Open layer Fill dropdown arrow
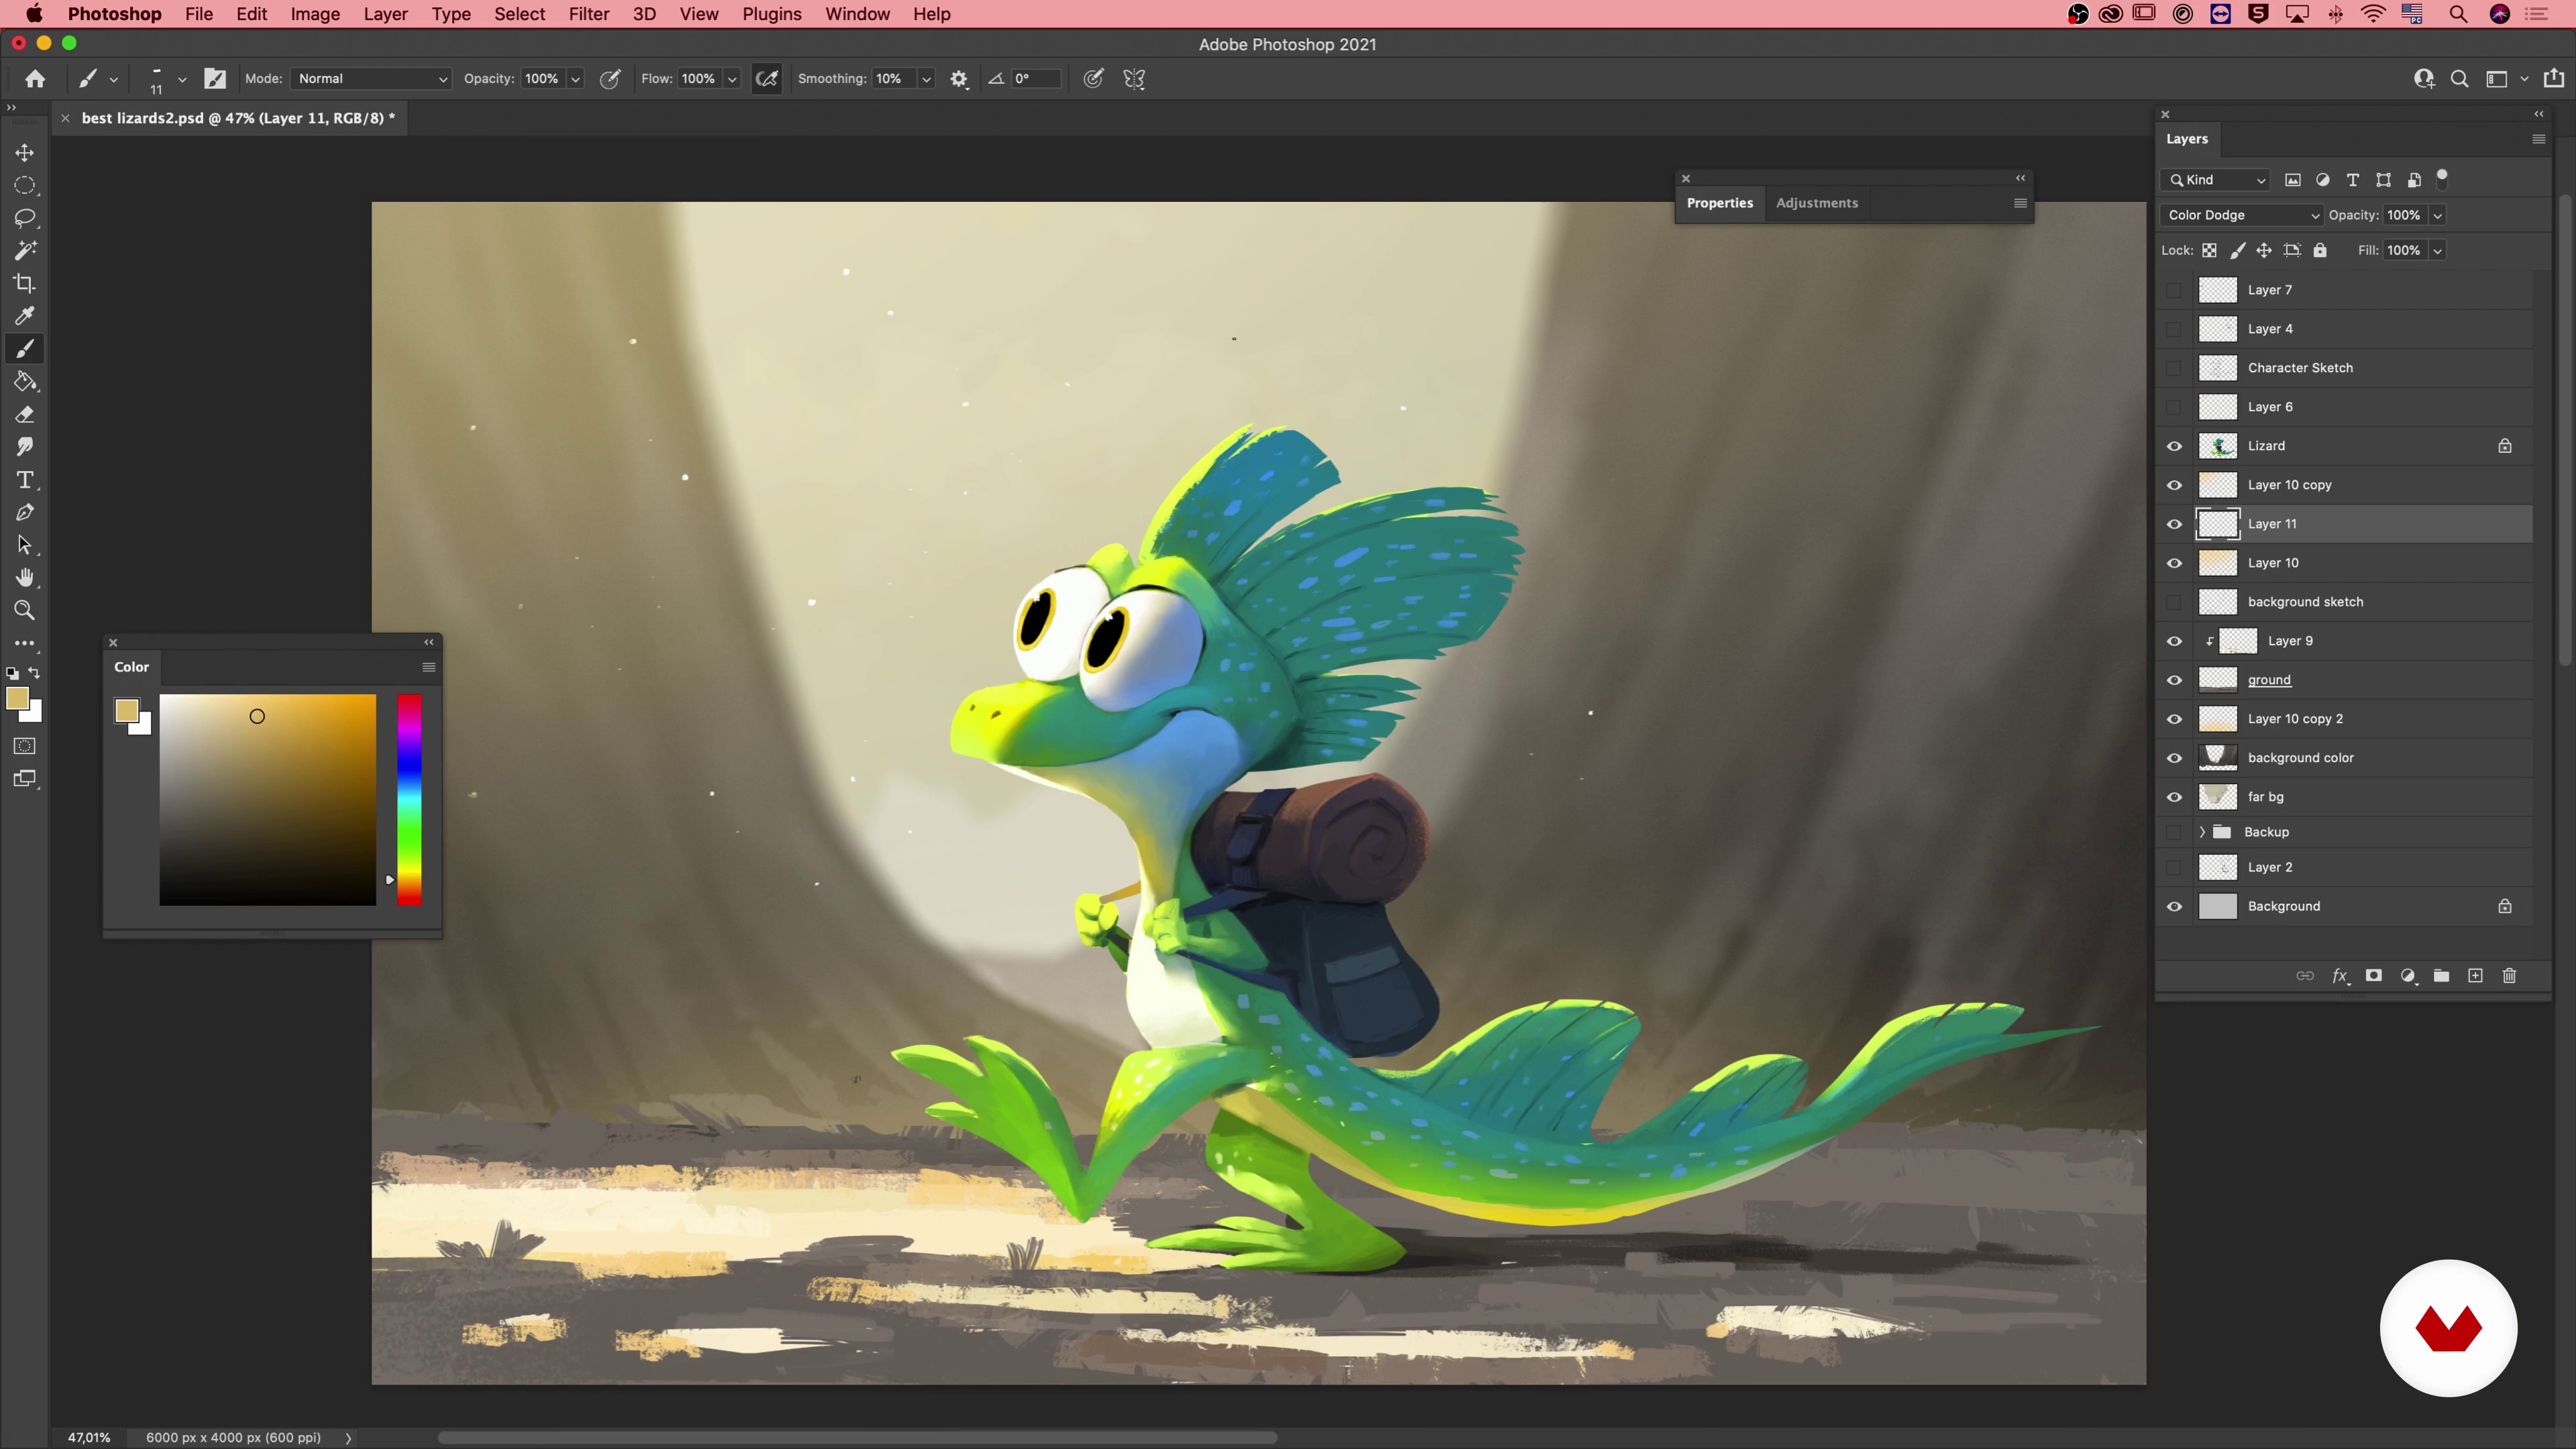 pyautogui.click(x=2438, y=250)
